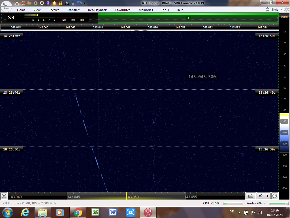Open the Home ribbon tab
Image resolution: width=290 pixels, height=218 pixels.
point(21,10)
